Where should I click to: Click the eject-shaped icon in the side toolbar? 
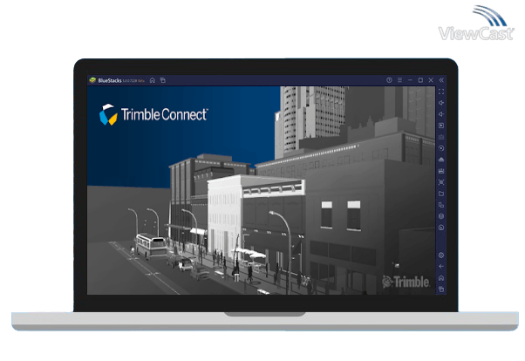[441, 160]
